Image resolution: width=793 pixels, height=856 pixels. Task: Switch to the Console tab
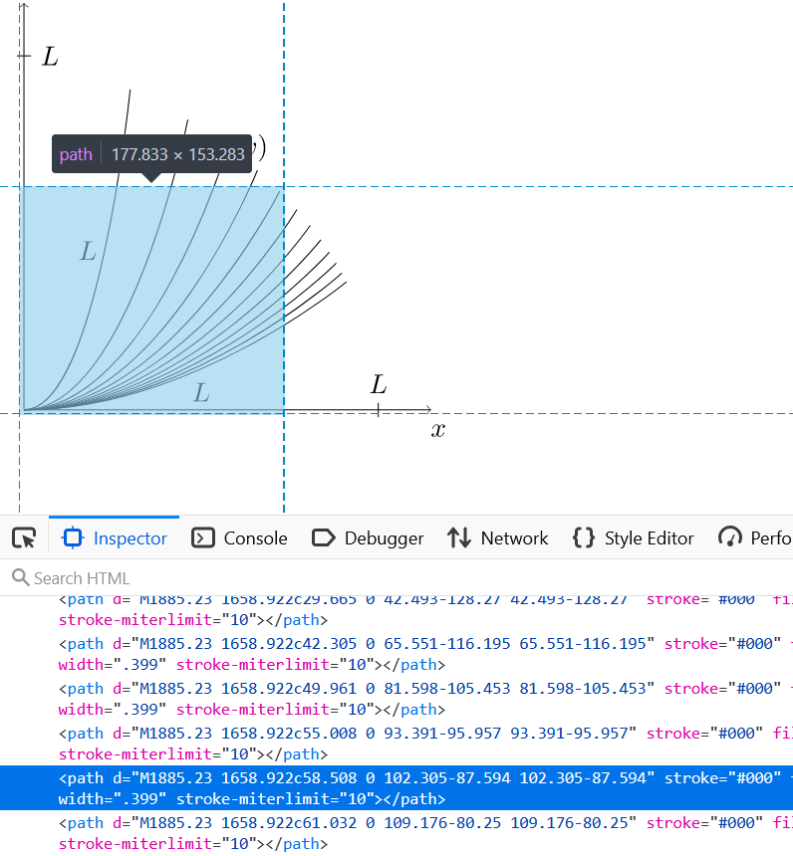(x=239, y=538)
